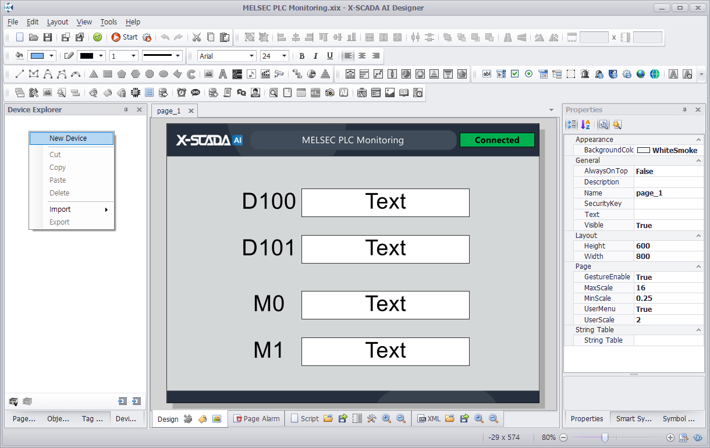
Task: Insert a text box 'abl' control
Action: pyautogui.click(x=487, y=74)
